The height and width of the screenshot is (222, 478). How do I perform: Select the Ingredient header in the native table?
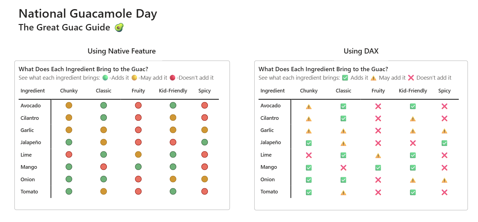click(33, 91)
